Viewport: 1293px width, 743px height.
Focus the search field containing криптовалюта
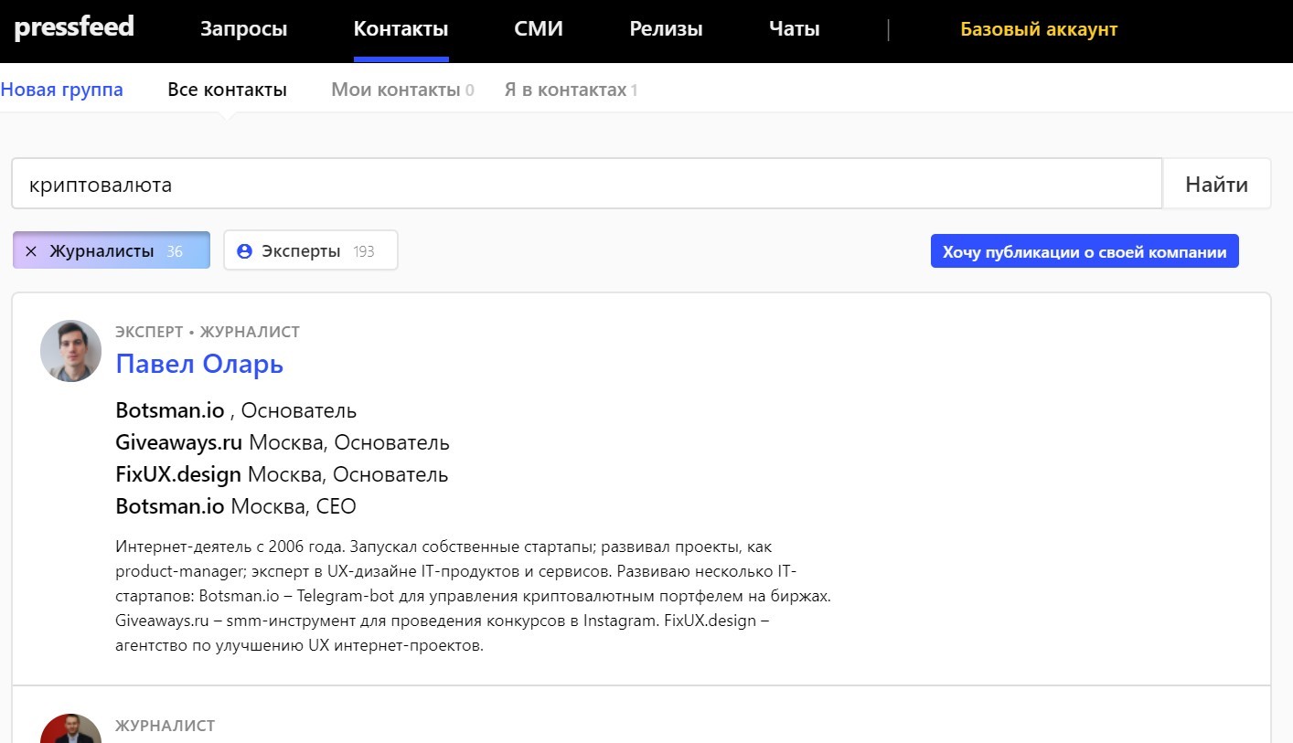[585, 185]
